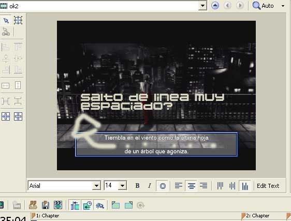
Task: Click the greyed-out folder film icon
Action: tap(17, 205)
